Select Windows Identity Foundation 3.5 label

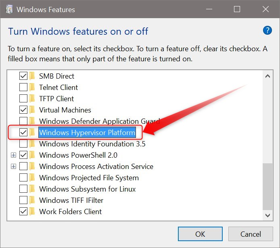click(92, 144)
